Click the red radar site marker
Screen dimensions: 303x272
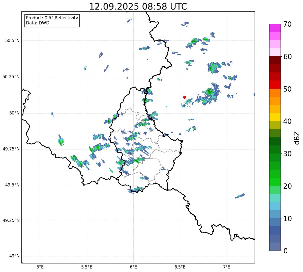click(185, 97)
